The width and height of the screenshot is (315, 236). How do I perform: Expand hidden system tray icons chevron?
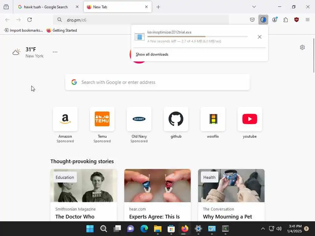coord(263,229)
